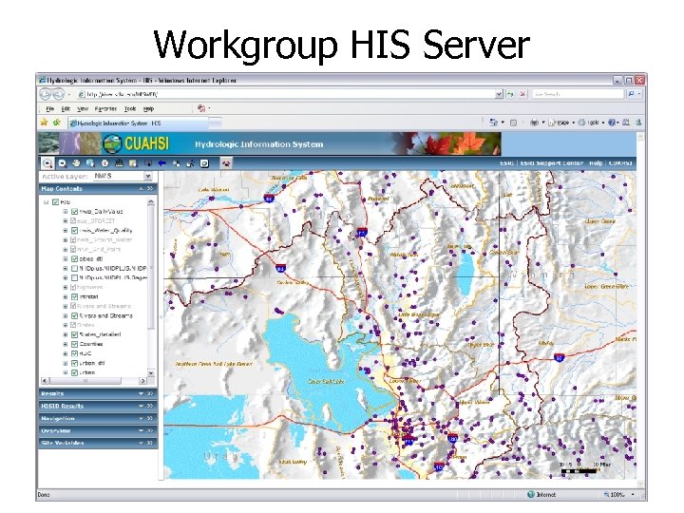The width and height of the screenshot is (684, 513).
Task: Select the Pan hand tool
Action: coord(76,163)
